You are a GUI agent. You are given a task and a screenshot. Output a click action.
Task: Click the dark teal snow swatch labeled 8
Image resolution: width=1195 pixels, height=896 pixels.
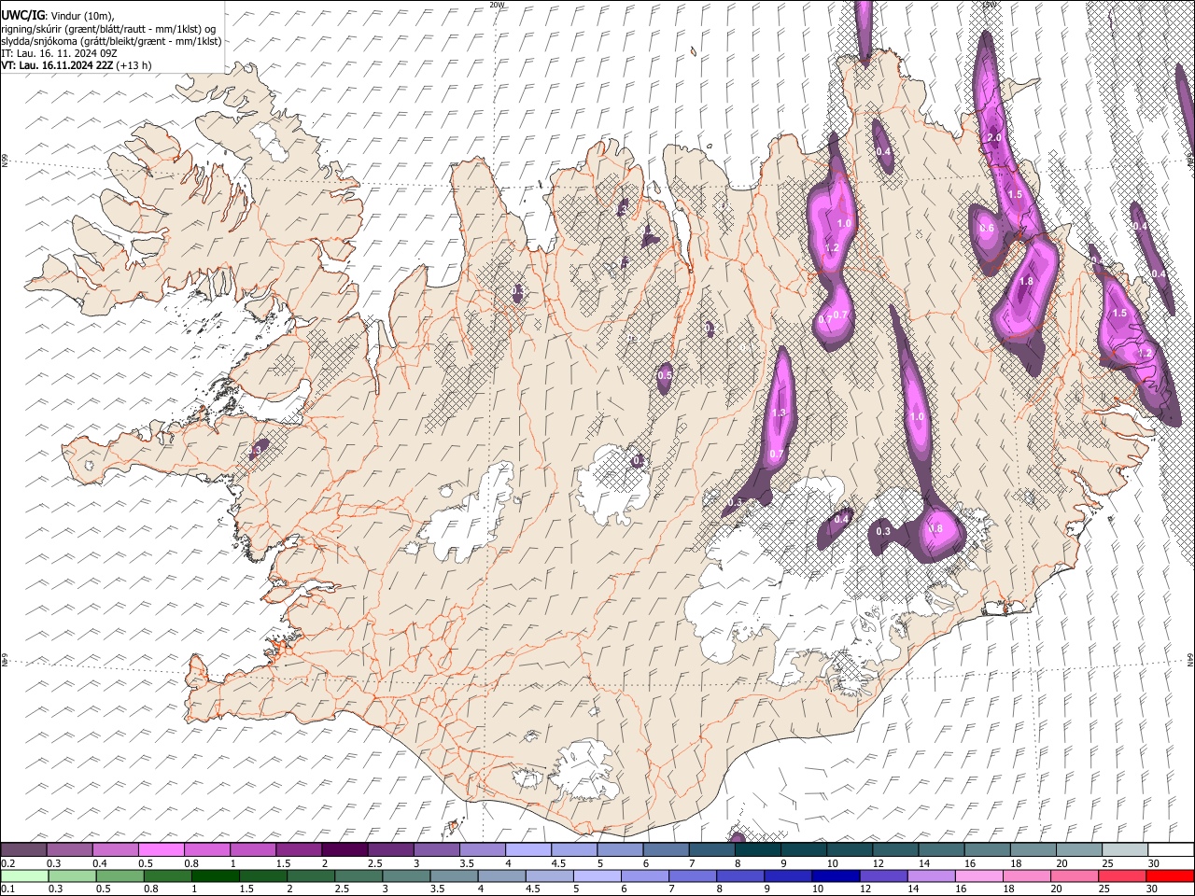coord(757,849)
